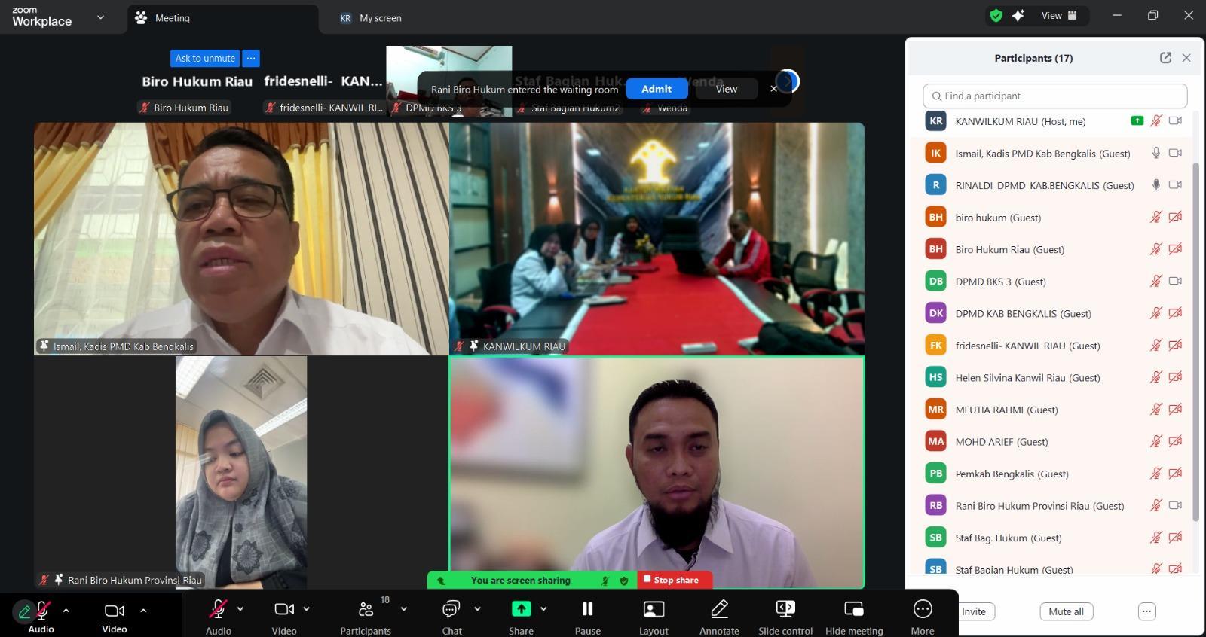Switch to the My screen tab
The image size is (1206, 637).
(x=380, y=18)
